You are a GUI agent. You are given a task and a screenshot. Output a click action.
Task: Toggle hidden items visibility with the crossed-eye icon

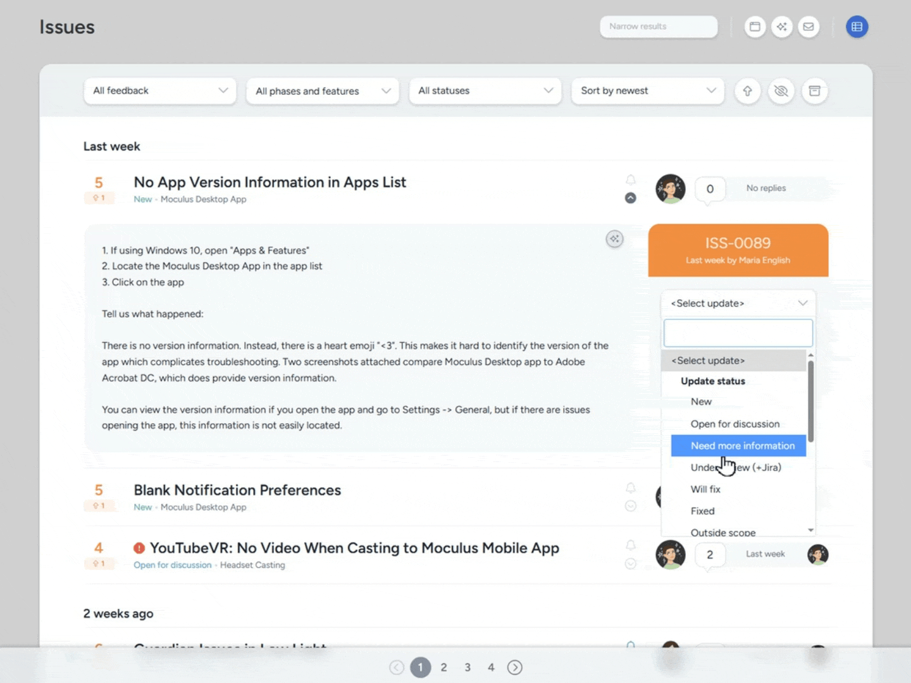tap(781, 91)
